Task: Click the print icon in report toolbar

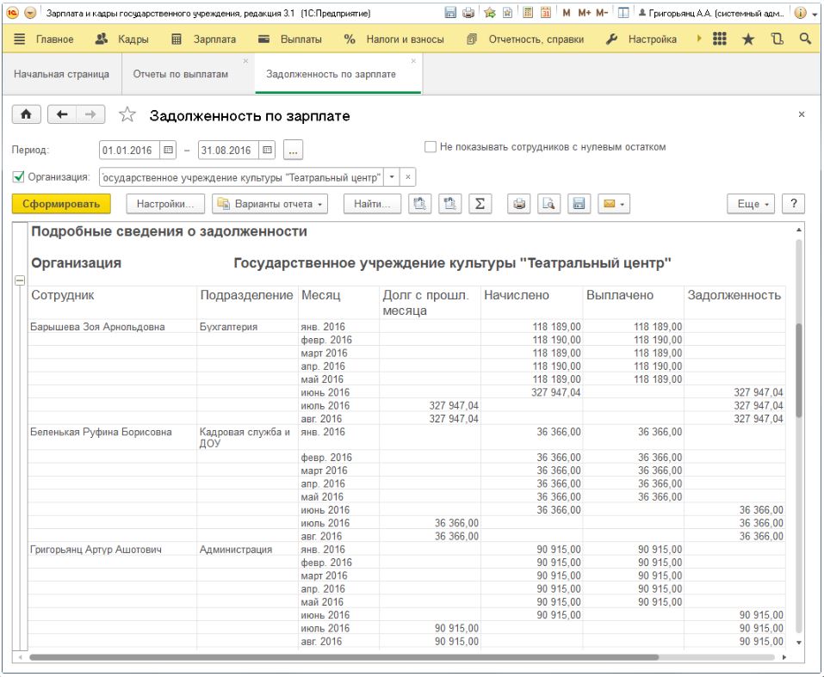Action: pyautogui.click(x=519, y=204)
